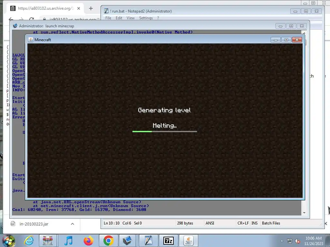Viewport: 330px width, 247px height.
Task: Maximize the Minecraft window
Action: [x=286, y=40]
